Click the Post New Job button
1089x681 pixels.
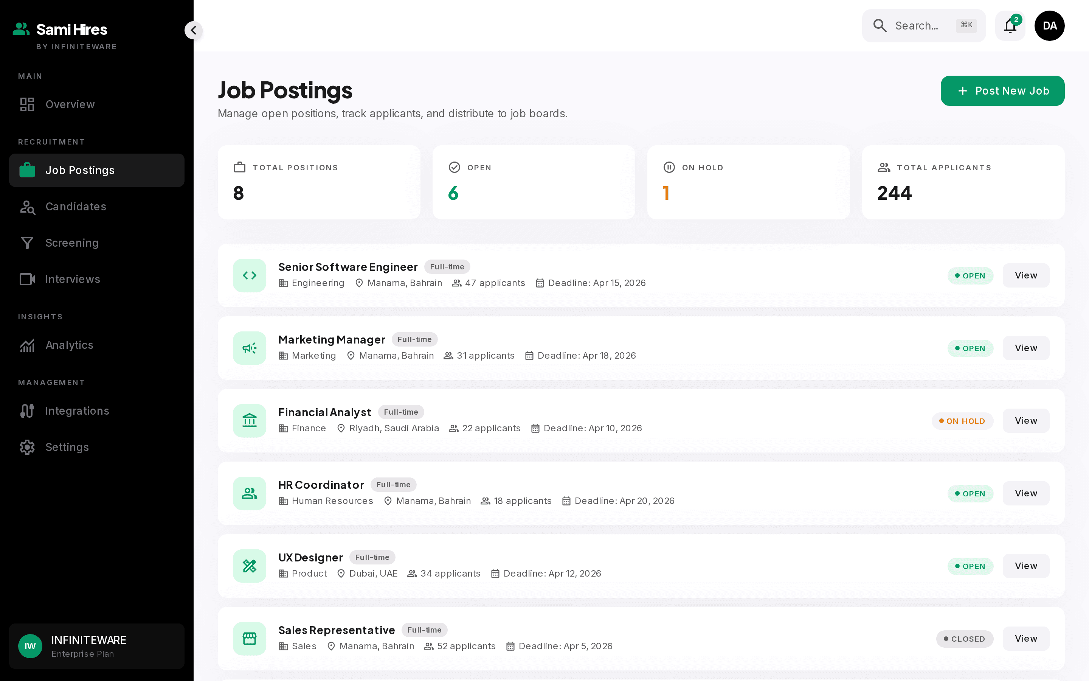[1002, 90]
